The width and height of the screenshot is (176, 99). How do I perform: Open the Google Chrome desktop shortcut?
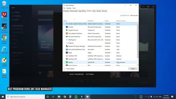[x=4, y=39]
